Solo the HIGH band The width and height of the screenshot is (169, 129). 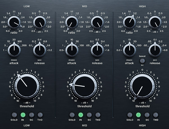[130, 115]
